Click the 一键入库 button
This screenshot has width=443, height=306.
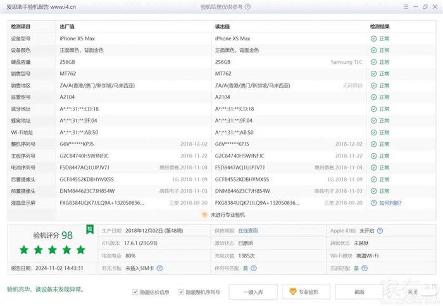tap(253, 292)
